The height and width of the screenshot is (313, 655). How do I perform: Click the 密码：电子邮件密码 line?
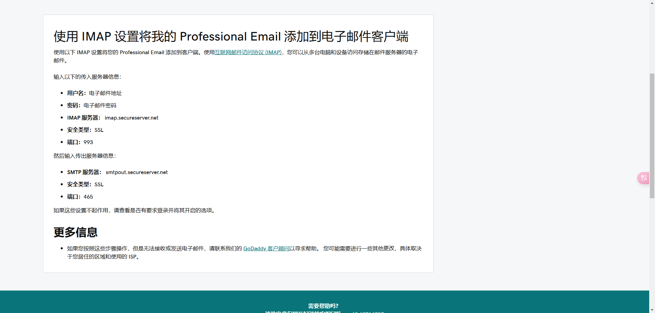pyautogui.click(x=92, y=106)
